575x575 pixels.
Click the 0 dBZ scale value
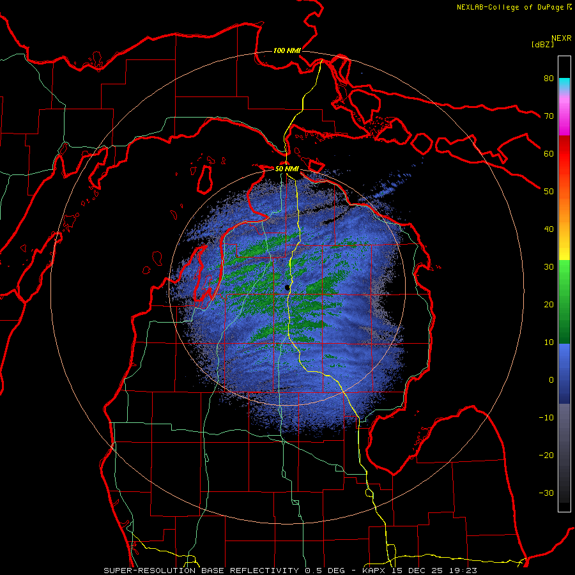551,380
